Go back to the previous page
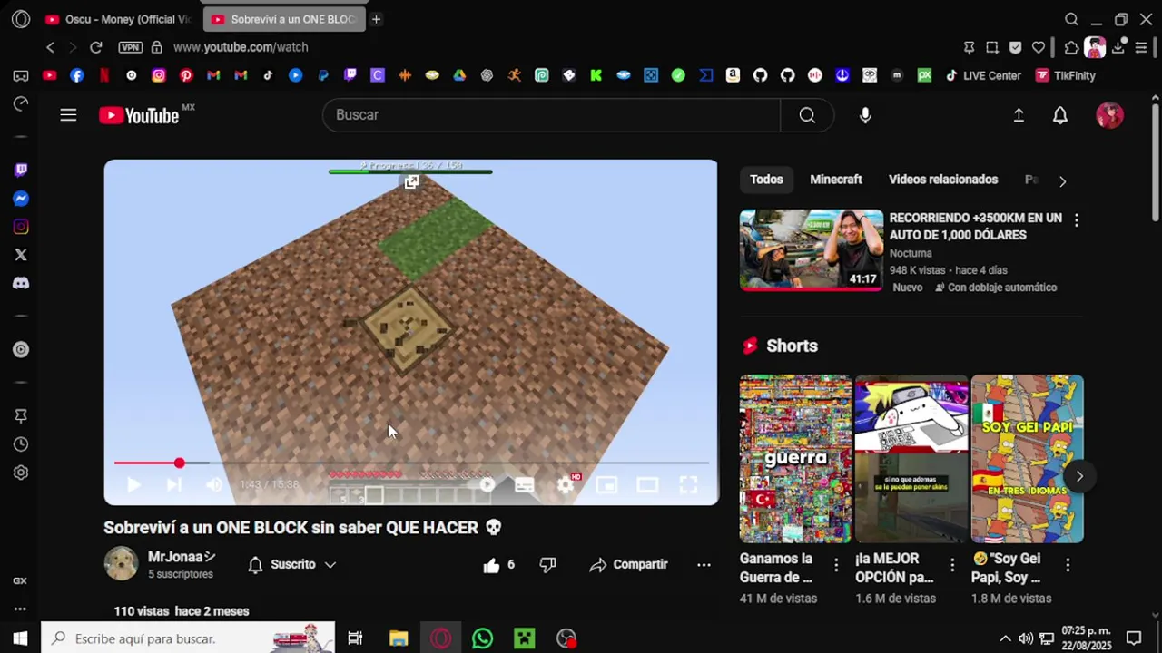The image size is (1162, 653). [51, 47]
